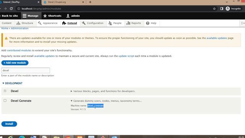The image size is (245, 138).
Task: Open the People admin menu
Action: tap(115, 23)
